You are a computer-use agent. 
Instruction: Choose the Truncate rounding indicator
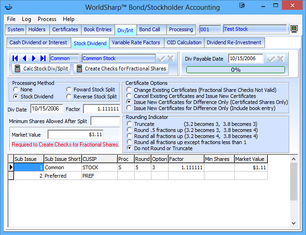[x=129, y=124]
